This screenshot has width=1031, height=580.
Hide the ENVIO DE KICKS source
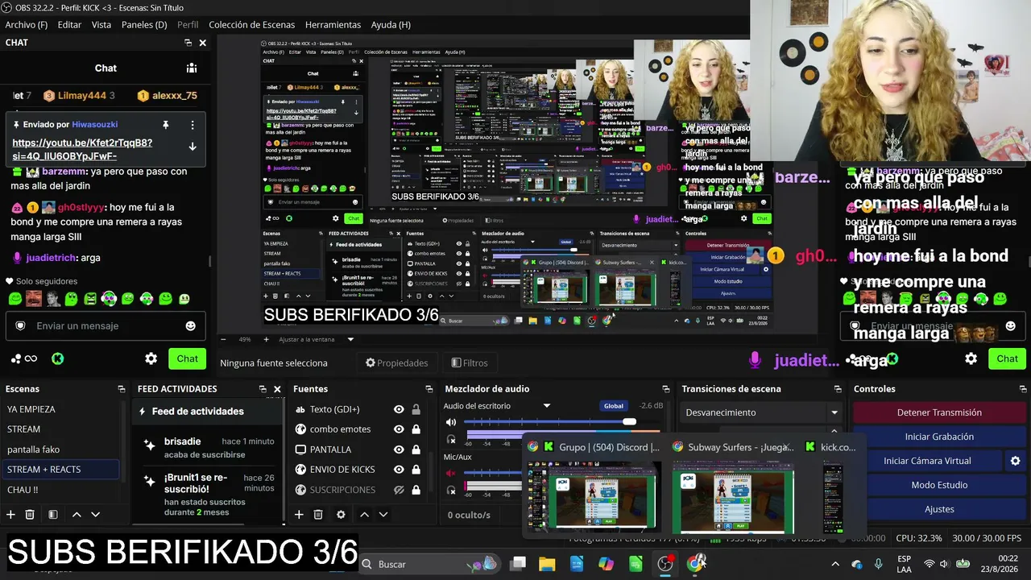click(x=399, y=470)
